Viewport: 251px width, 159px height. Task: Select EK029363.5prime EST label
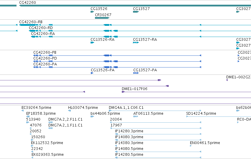pos(47,155)
